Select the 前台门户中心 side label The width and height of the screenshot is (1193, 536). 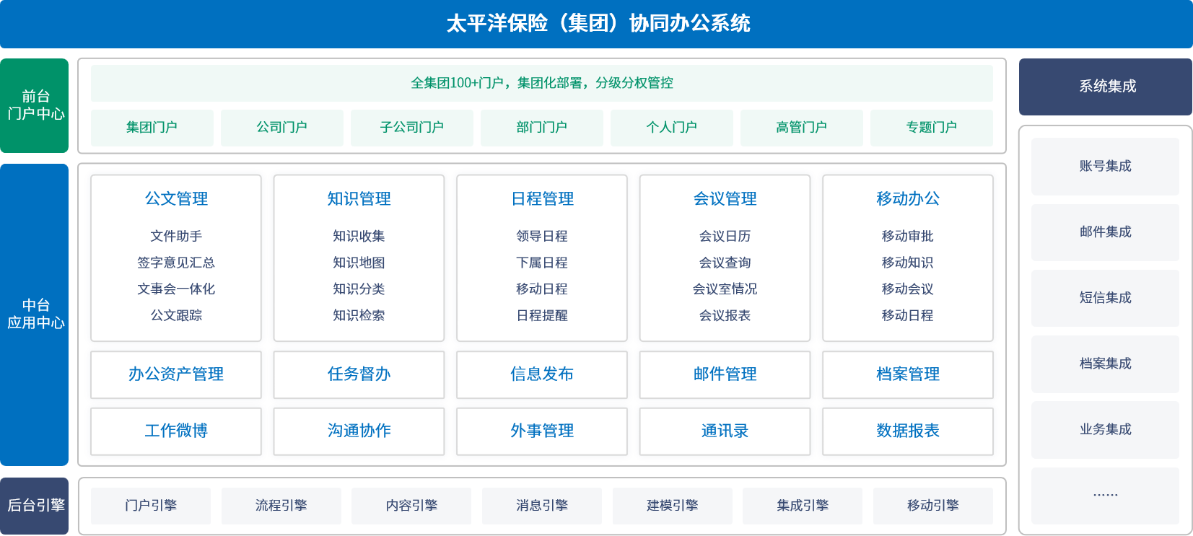35,105
